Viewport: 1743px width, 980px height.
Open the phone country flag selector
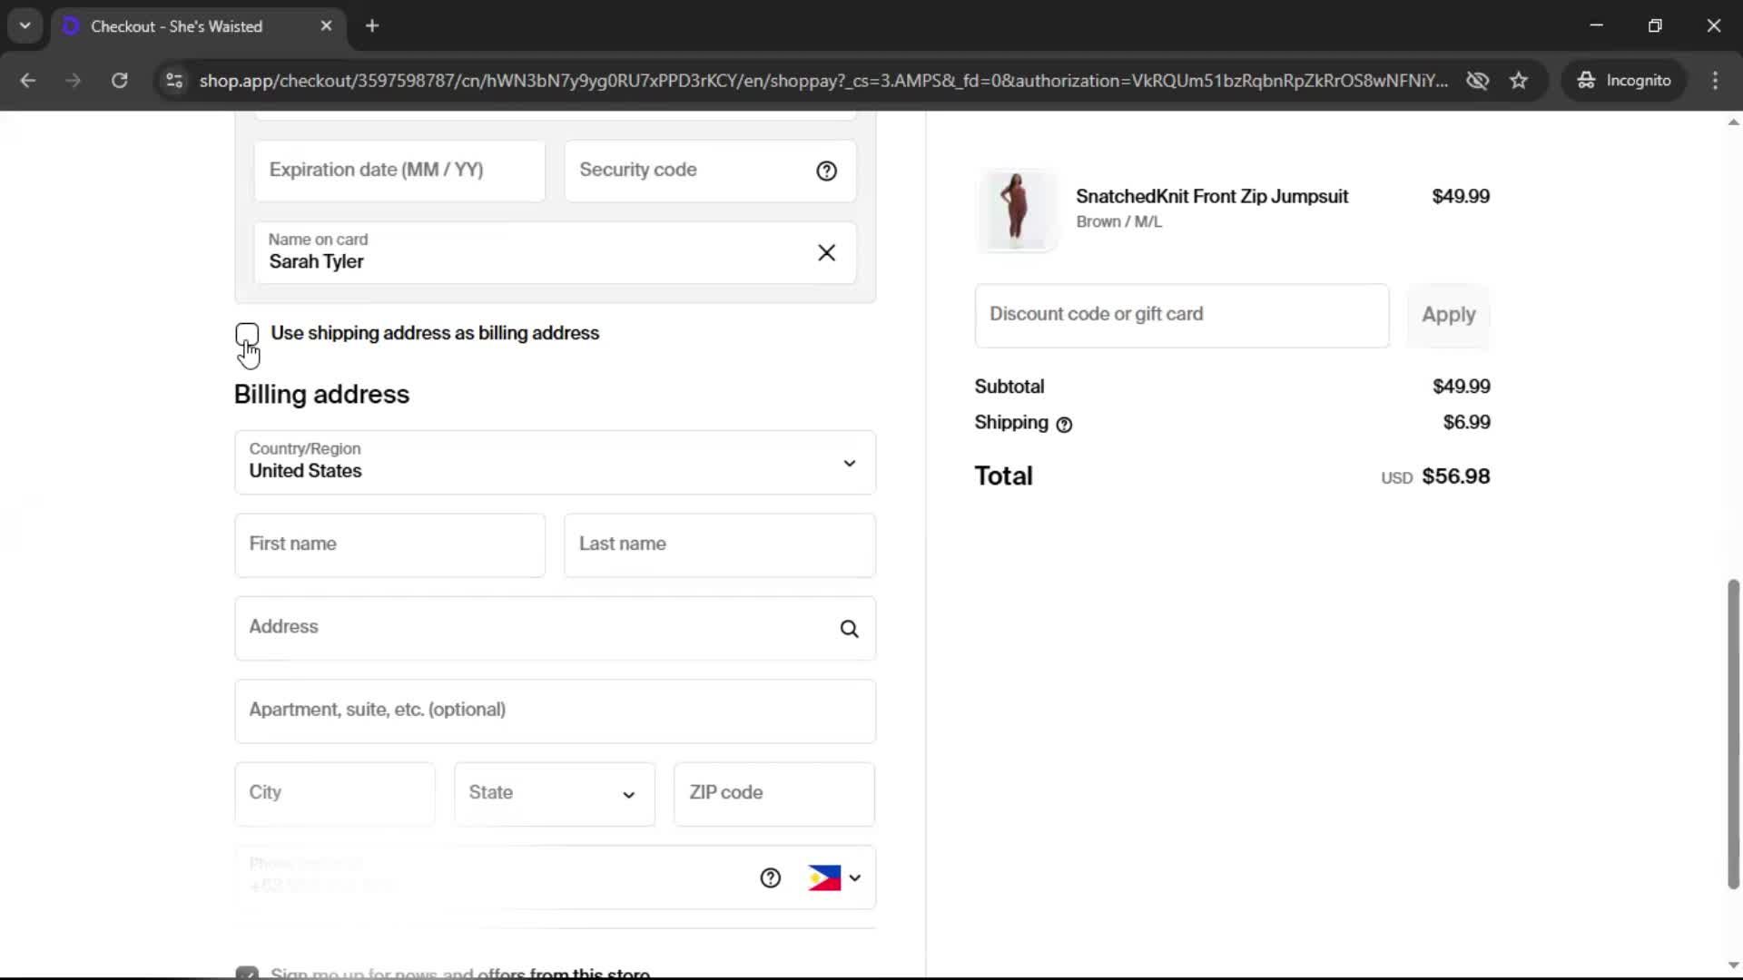click(x=834, y=877)
